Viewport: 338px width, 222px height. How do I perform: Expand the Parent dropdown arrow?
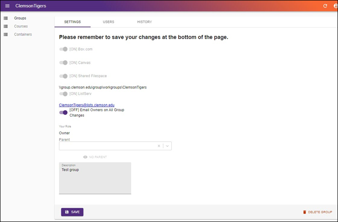(167, 146)
